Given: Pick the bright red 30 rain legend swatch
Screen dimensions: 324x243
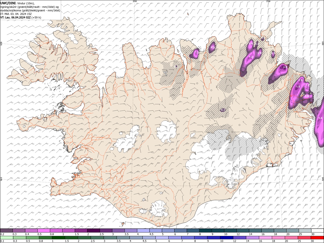Looking at the screenshot, I should [317, 237].
